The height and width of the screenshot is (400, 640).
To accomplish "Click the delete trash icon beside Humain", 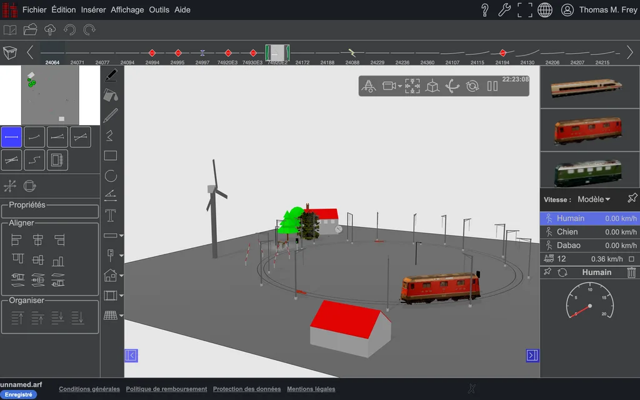I will click(631, 272).
